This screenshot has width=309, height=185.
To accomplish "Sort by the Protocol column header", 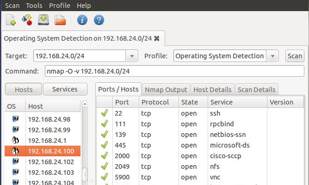I will tap(159, 102).
